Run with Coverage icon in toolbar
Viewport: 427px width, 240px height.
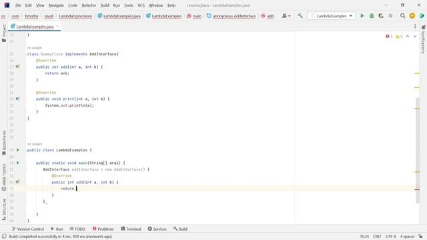pyautogui.click(x=381, y=16)
